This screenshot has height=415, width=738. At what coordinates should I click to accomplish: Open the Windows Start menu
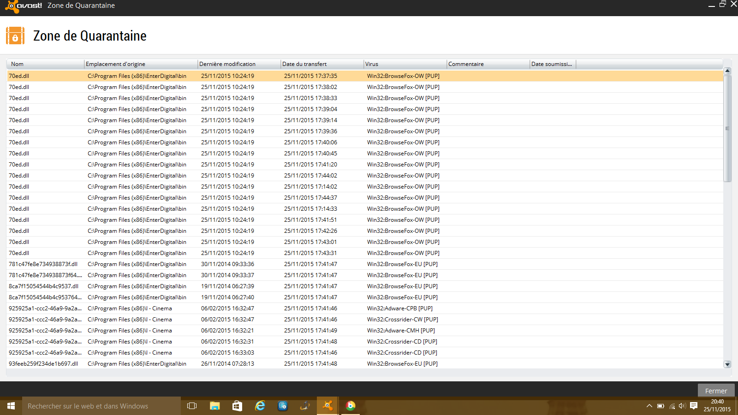click(11, 406)
